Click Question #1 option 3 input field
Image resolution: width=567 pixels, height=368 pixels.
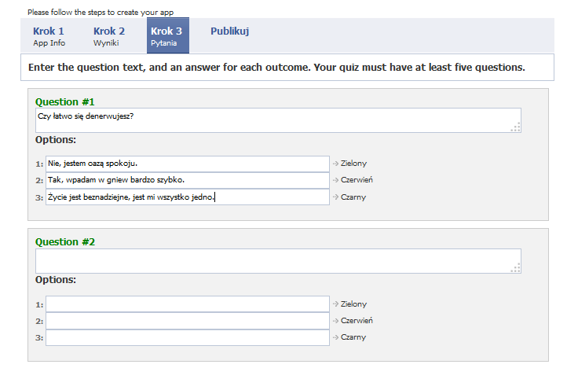point(188,197)
